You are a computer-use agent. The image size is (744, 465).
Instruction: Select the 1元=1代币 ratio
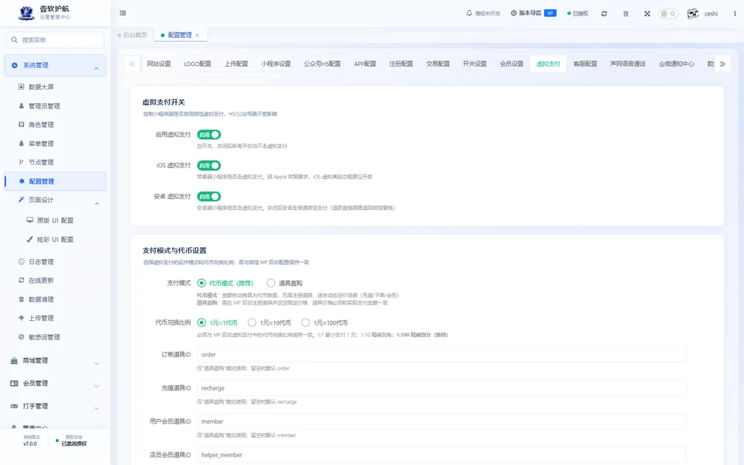click(x=217, y=322)
